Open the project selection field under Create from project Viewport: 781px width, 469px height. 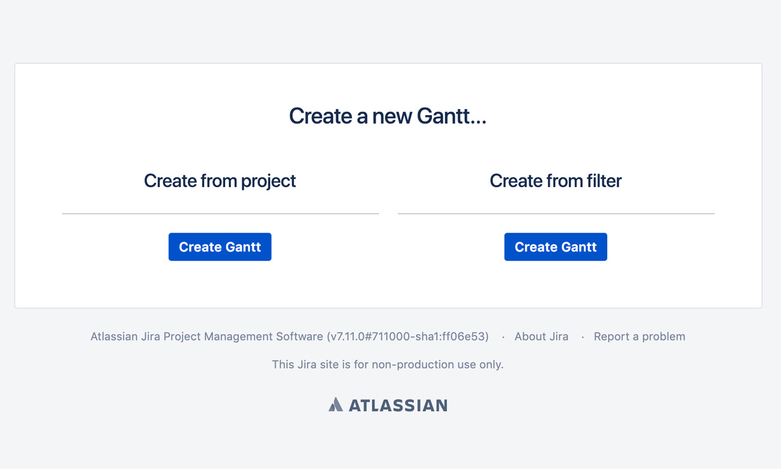(220, 210)
